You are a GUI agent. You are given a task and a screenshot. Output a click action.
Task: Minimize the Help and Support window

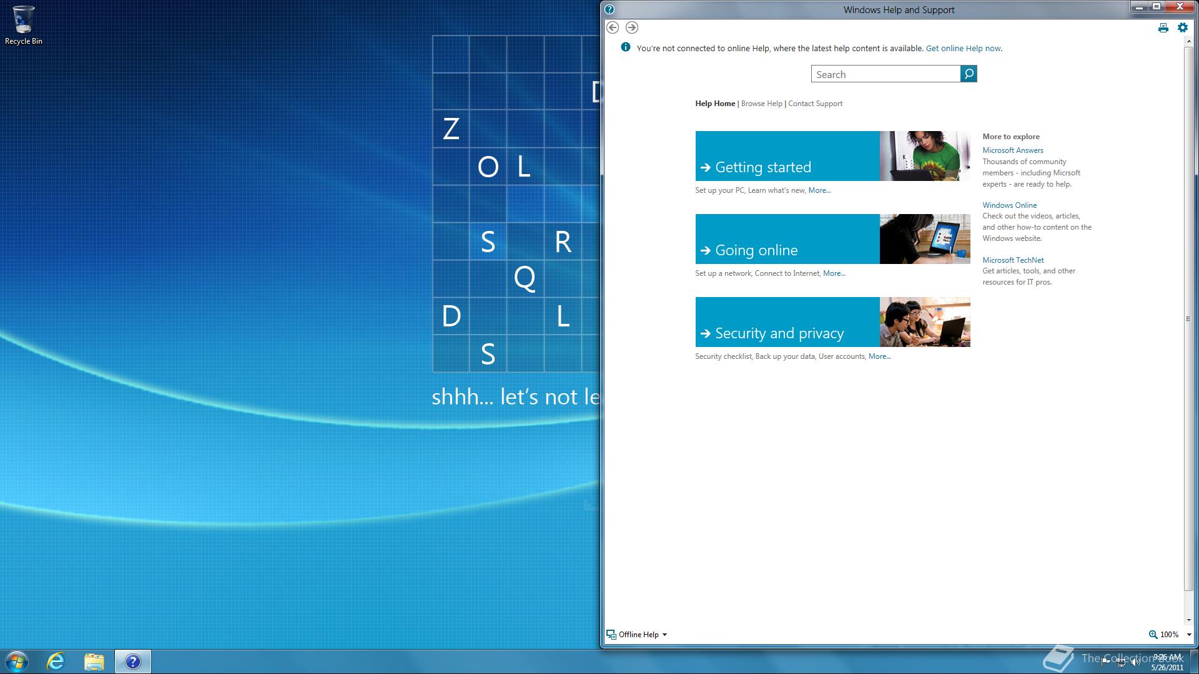(x=1140, y=7)
